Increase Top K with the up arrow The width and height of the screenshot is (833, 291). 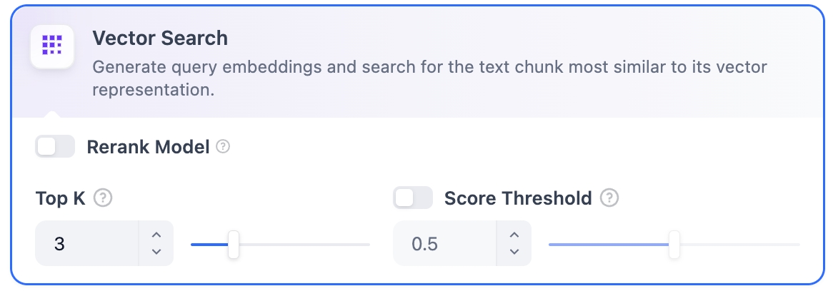click(x=157, y=235)
